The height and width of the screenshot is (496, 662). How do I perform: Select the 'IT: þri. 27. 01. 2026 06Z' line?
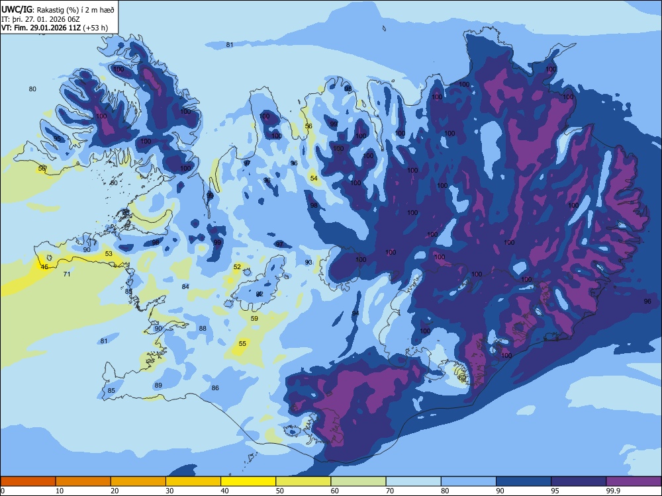click(x=40, y=19)
